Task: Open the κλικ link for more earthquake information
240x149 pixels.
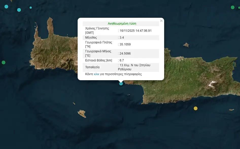Action: coord(96,74)
